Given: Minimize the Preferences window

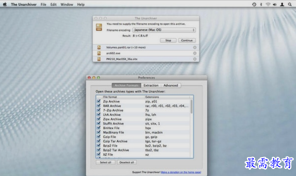Looking at the screenshot, I should tap(94, 77).
